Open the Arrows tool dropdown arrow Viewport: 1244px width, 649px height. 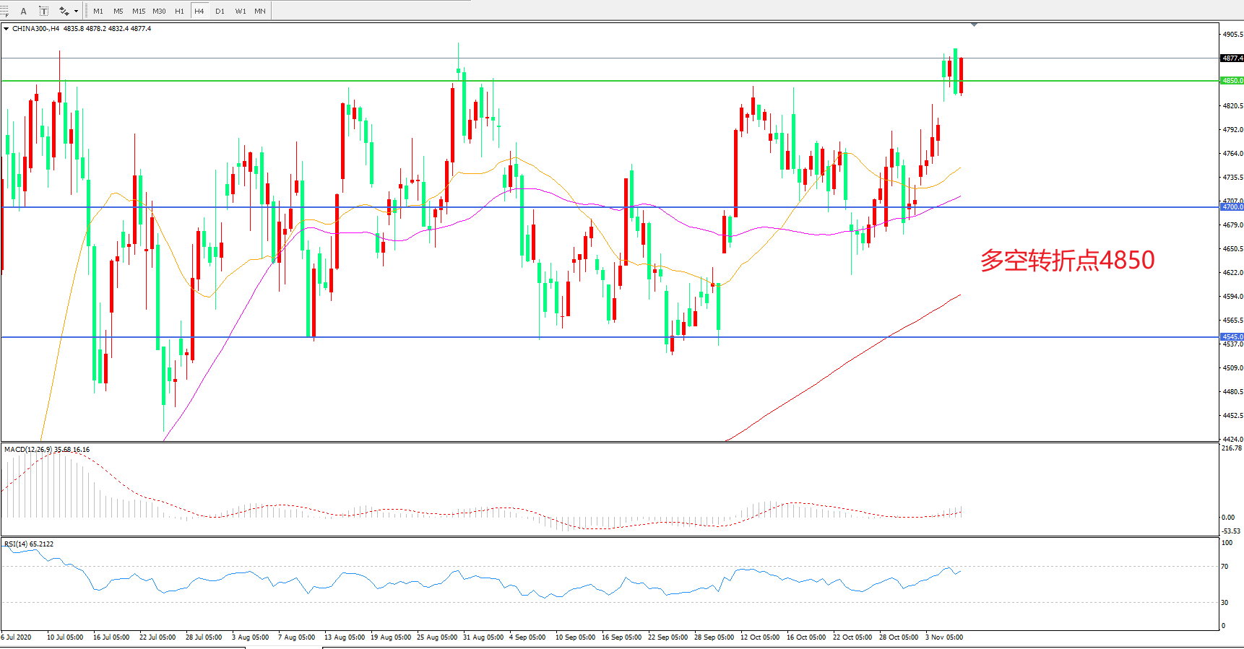76,11
